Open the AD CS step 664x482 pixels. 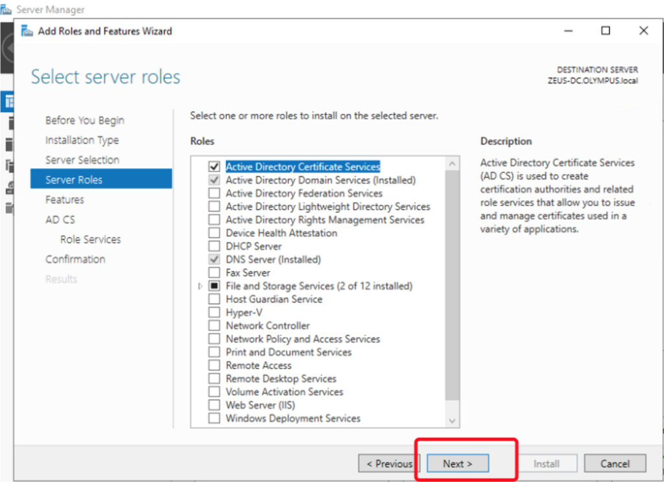coord(60,220)
